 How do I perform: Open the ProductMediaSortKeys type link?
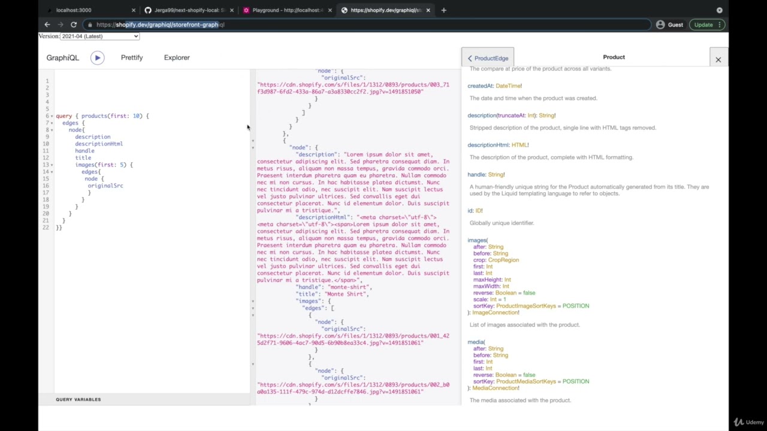pos(526,381)
